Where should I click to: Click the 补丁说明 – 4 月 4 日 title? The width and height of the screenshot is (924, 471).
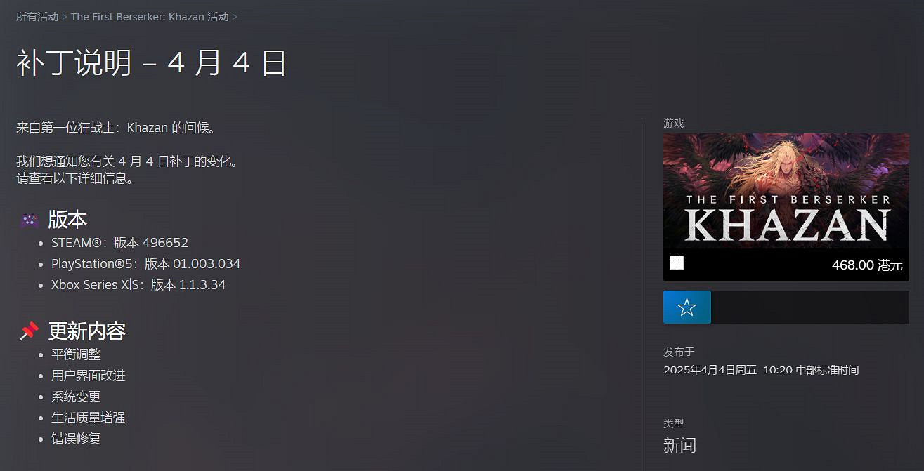151,63
